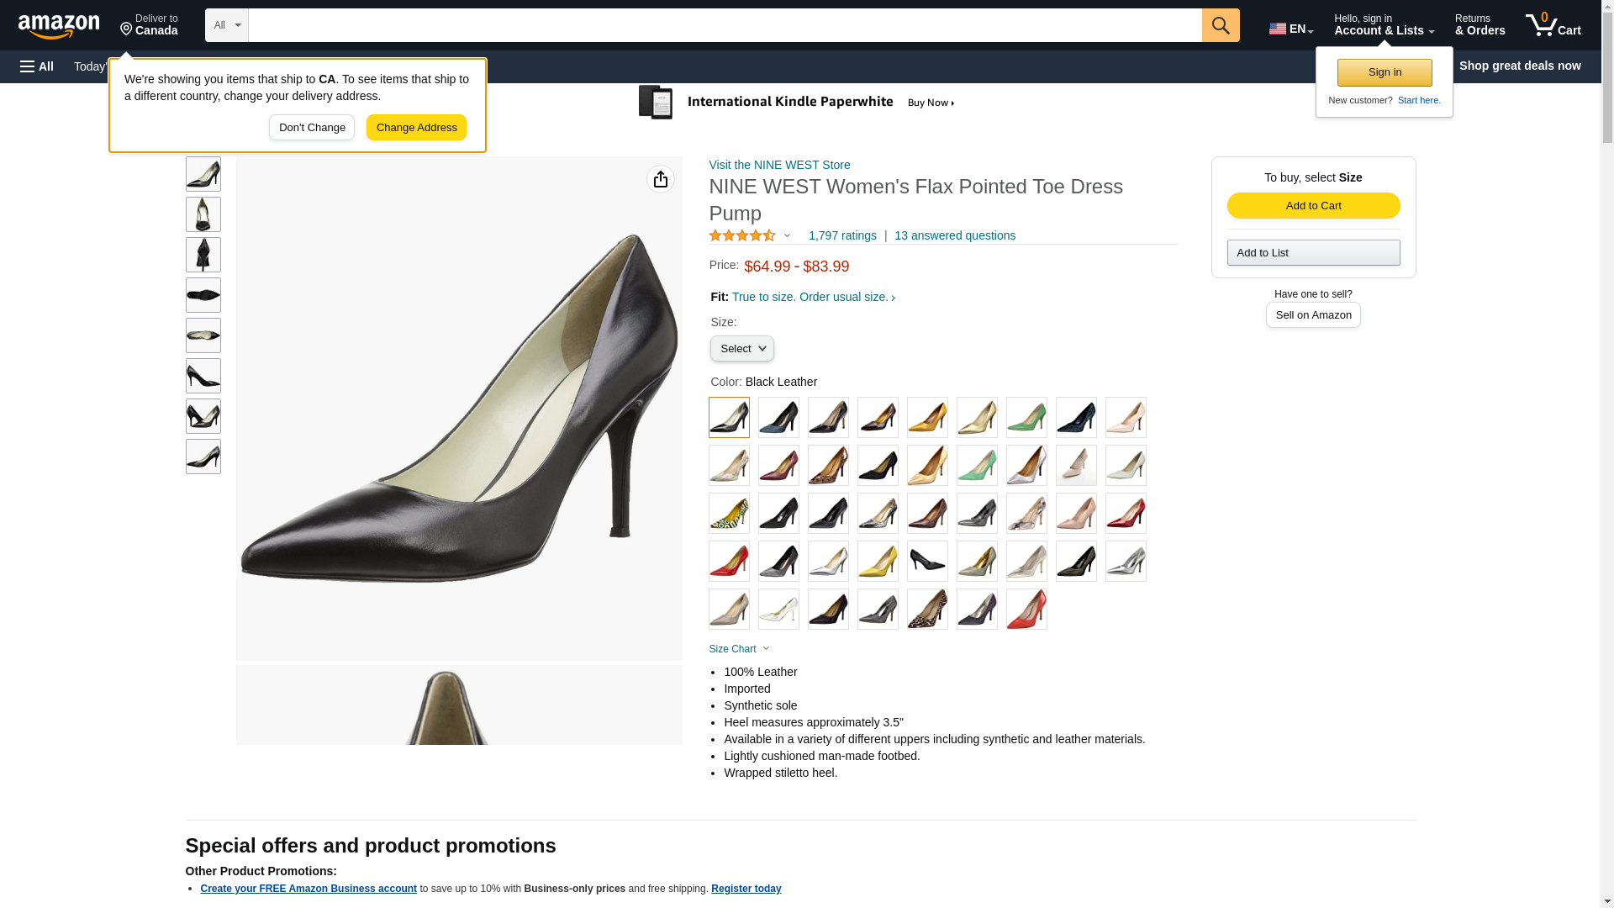This screenshot has width=1614, height=908.
Task: Open the All hamburger menu
Action: point(37,66)
